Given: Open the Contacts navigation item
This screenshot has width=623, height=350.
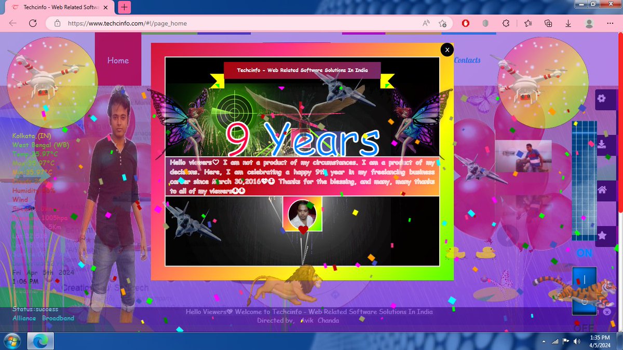Looking at the screenshot, I should (466, 60).
